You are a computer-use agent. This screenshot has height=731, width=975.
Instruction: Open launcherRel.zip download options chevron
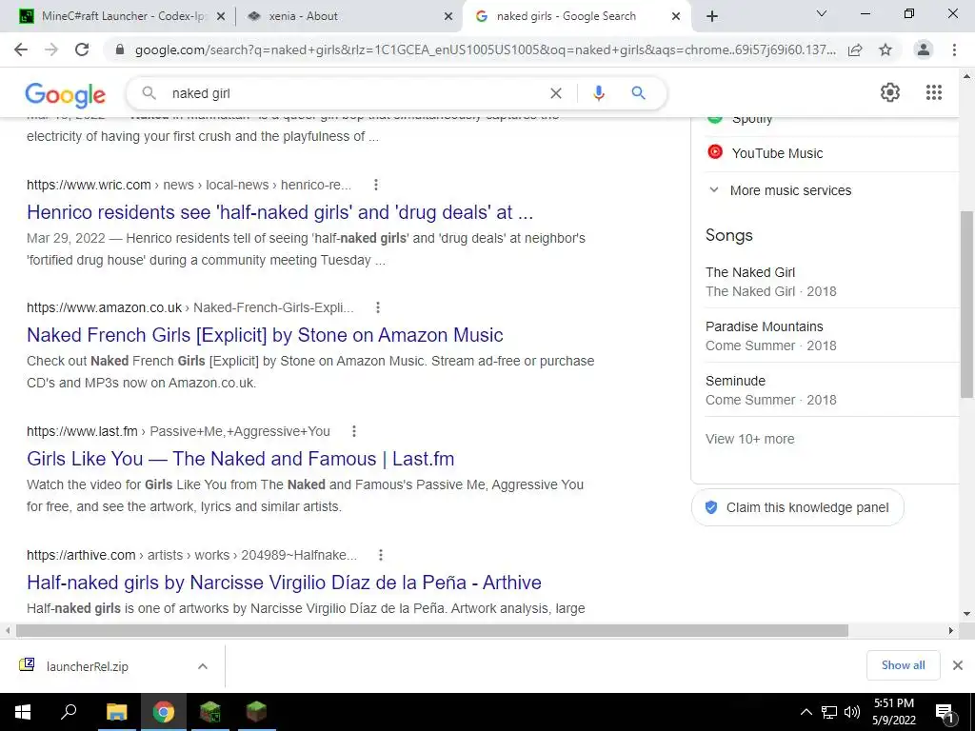[203, 666]
